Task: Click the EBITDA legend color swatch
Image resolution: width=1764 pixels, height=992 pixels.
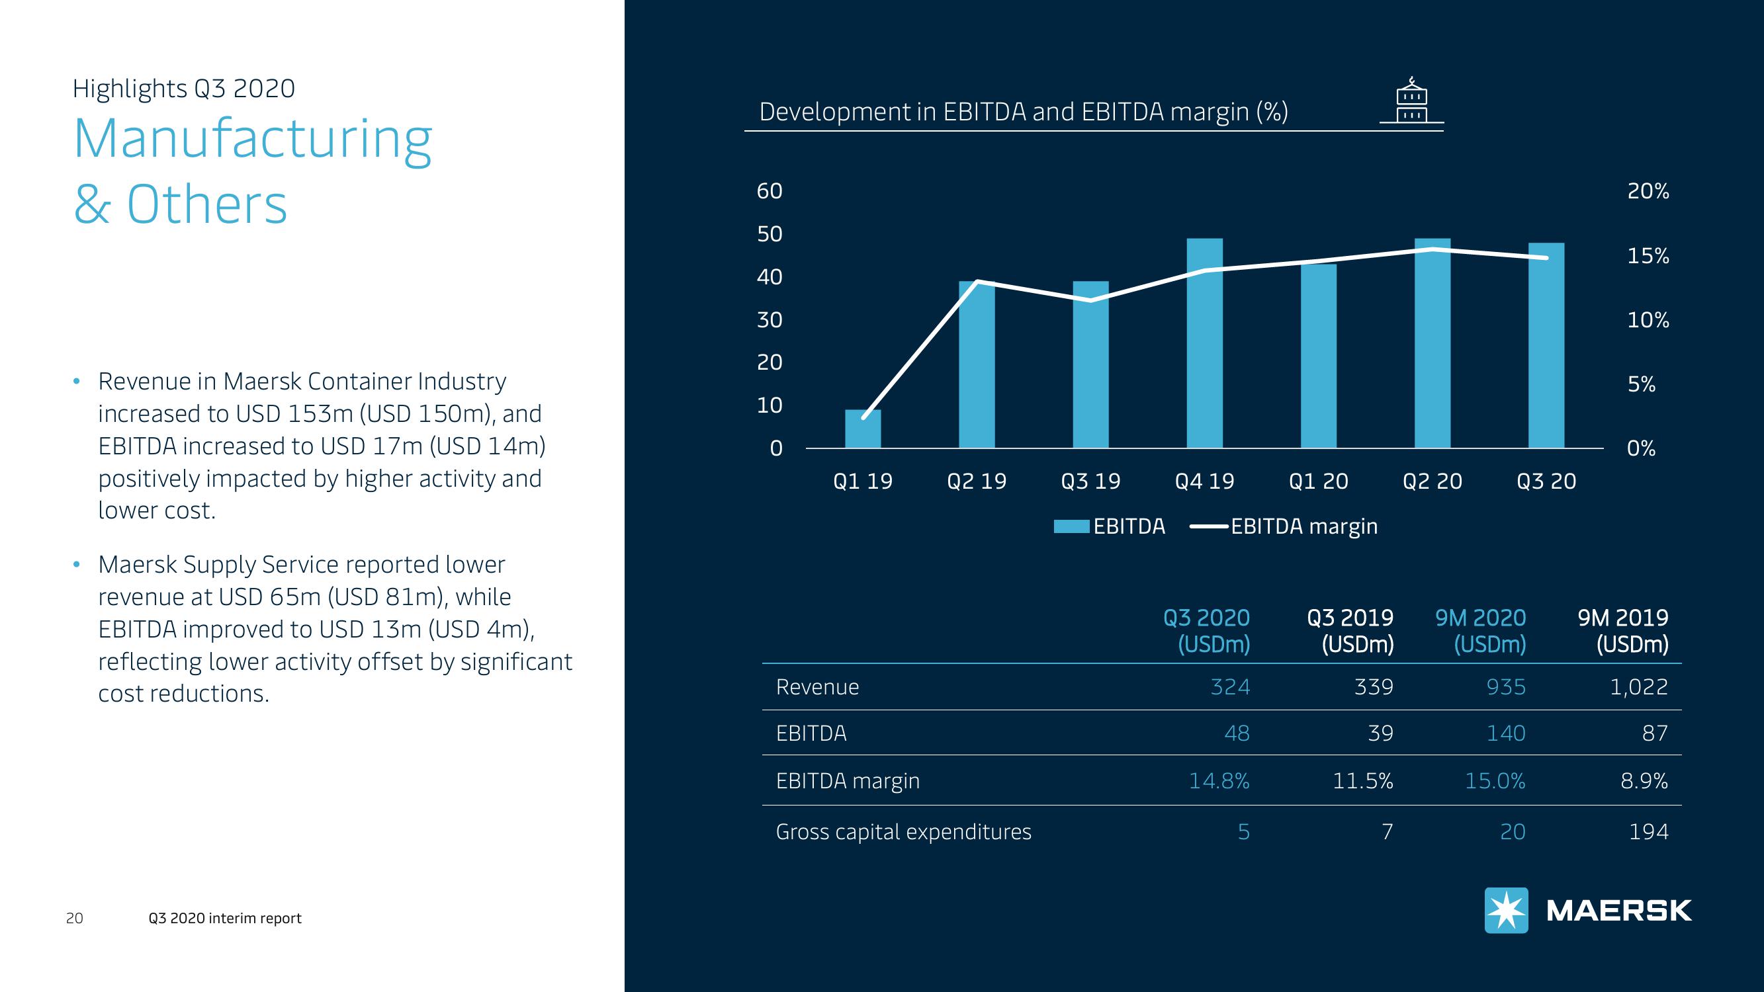Action: click(1071, 526)
